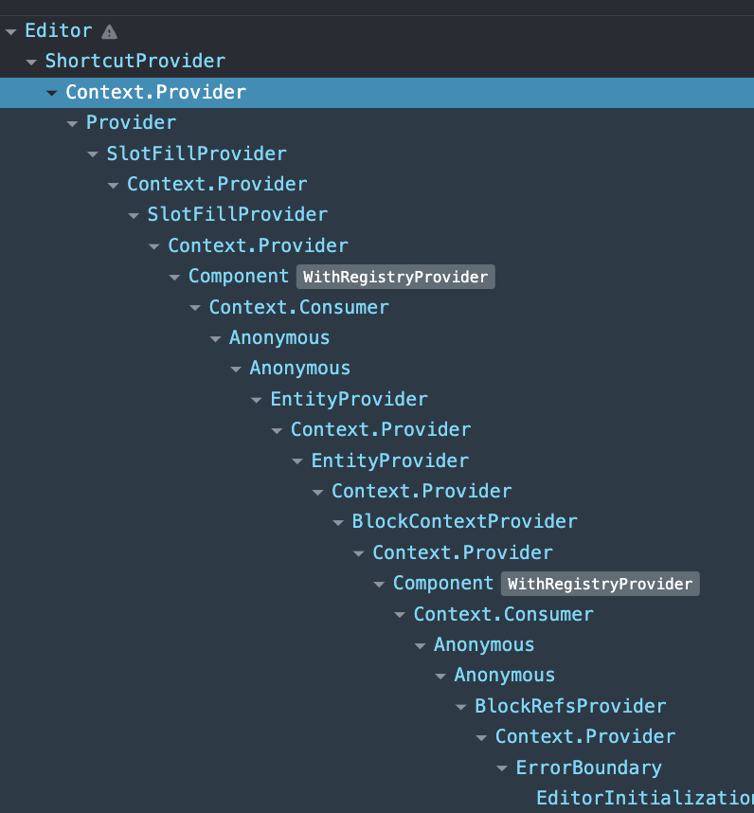The height and width of the screenshot is (813, 754).
Task: Collapse the BlockRefsProvider node
Action: pos(459,706)
